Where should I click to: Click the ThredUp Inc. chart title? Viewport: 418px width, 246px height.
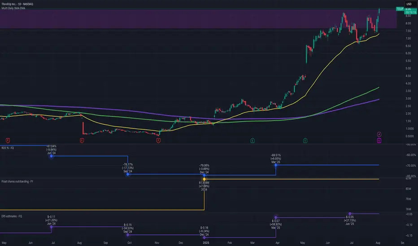click(x=17, y=4)
